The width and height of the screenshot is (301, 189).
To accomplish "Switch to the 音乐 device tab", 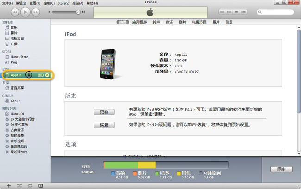I will (169, 22).
